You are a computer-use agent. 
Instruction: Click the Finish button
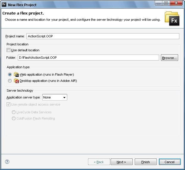(x=146, y=162)
